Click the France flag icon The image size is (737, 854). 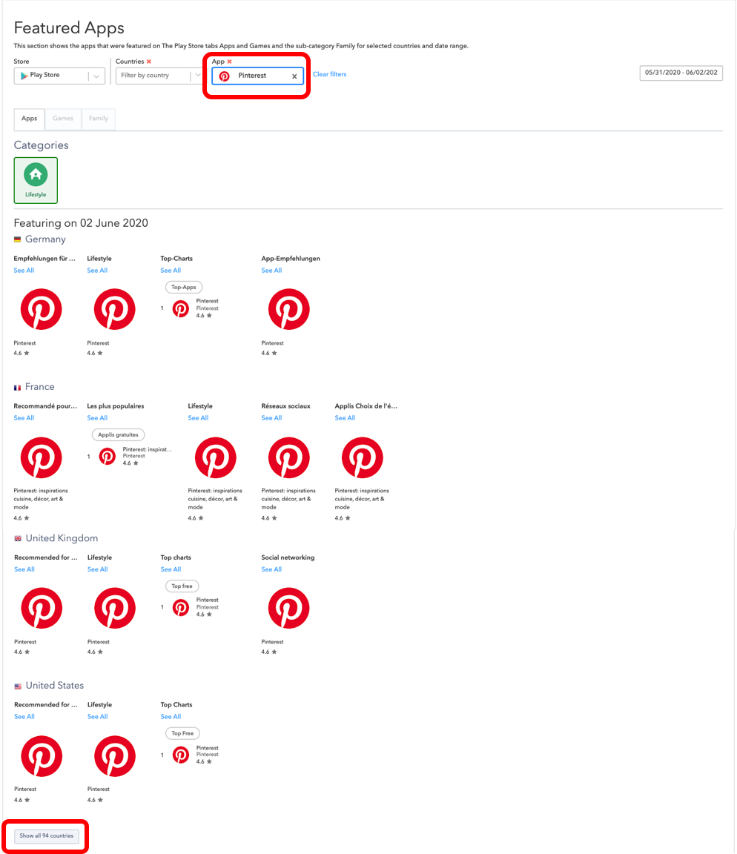click(18, 387)
